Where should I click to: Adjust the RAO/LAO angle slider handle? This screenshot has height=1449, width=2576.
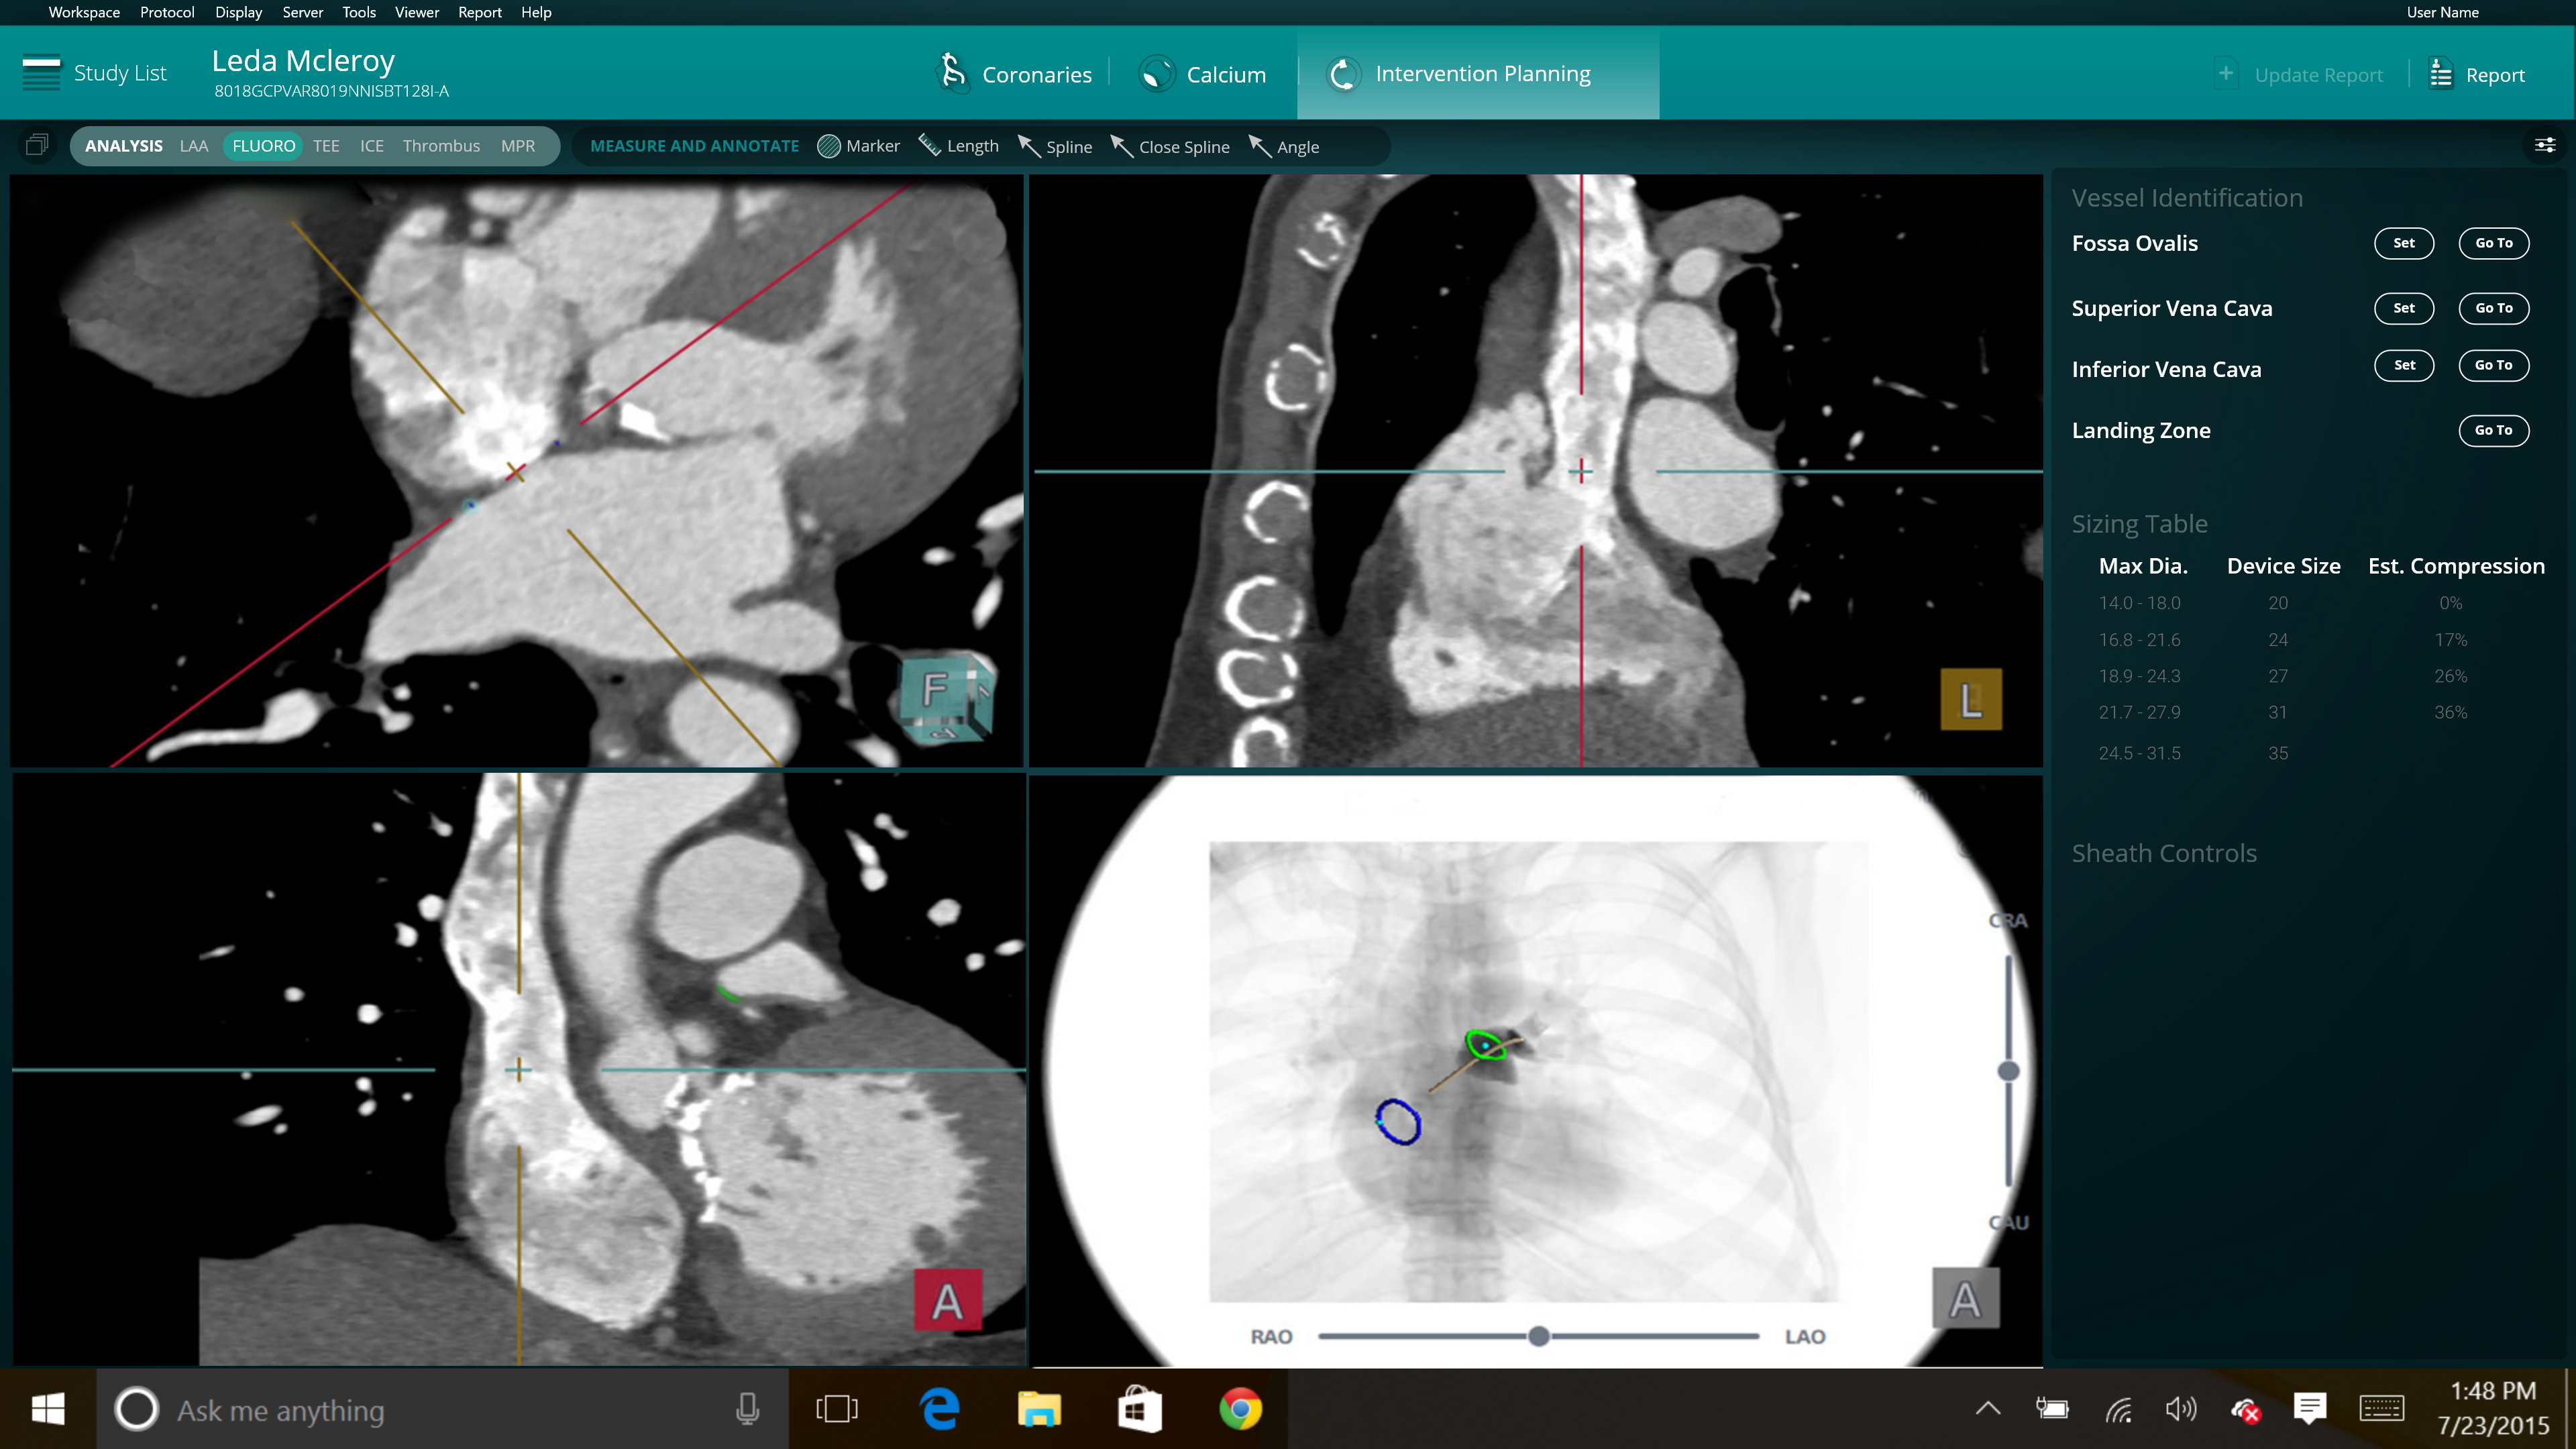pyautogui.click(x=1539, y=1336)
